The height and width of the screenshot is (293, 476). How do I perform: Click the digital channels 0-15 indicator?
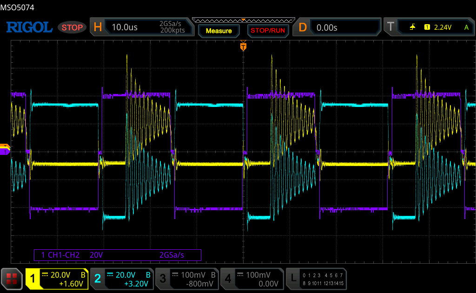click(x=323, y=280)
